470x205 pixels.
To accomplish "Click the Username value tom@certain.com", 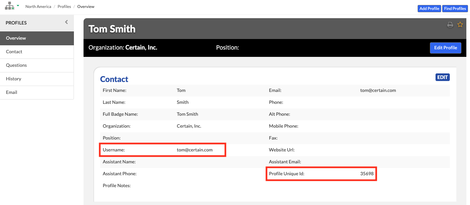I will (195, 150).
